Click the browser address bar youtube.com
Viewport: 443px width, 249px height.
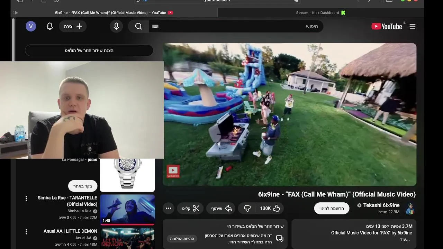tap(217, 1)
